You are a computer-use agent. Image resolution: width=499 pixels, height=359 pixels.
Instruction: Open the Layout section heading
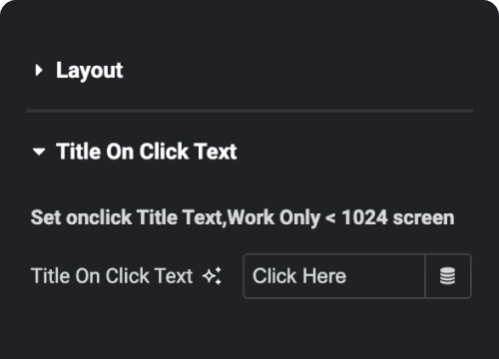pos(89,71)
